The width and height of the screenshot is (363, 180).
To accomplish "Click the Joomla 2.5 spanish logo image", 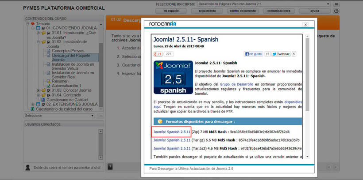I will 173,77.
